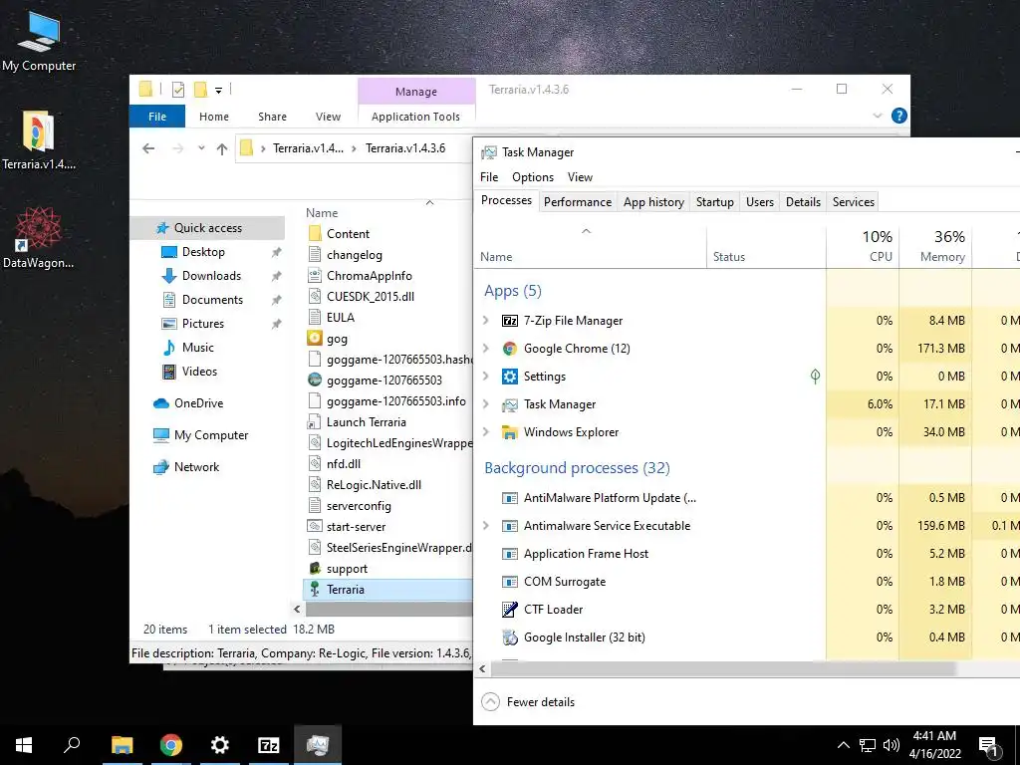Show hidden system tray icons
The image size is (1020, 765).
[843, 745]
